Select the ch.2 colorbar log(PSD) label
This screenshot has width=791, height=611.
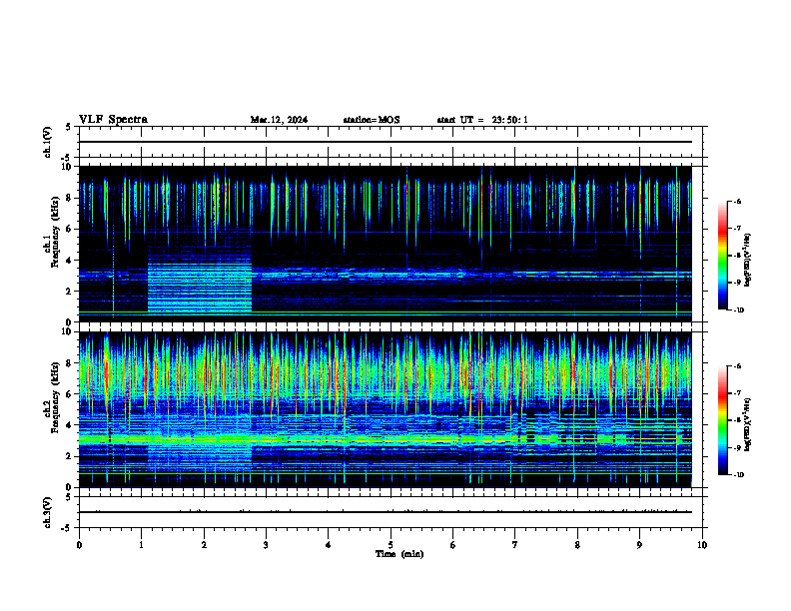748,424
